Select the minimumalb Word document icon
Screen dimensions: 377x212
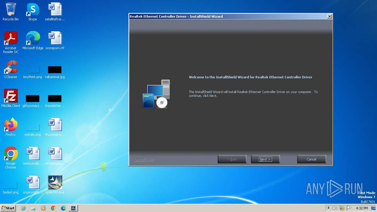click(x=33, y=156)
